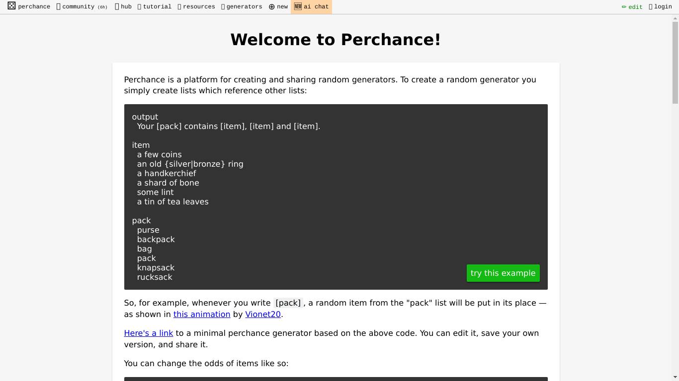Open the tutorial page
Image resolution: width=679 pixels, height=381 pixels.
157,7
